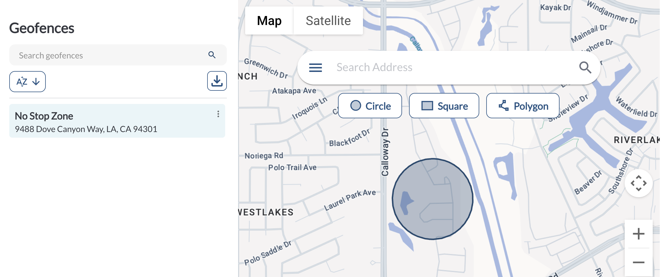662x277 pixels.
Task: Switch to the Satellite view tab
Action: [x=328, y=21]
